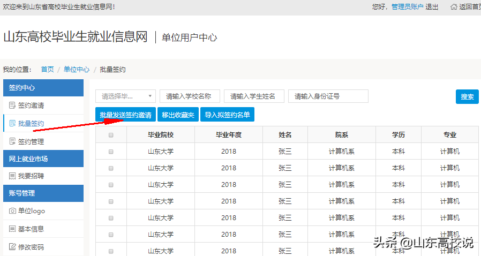Click 导入拟签约名单 button
This screenshot has height=256, width=481.
[x=227, y=115]
